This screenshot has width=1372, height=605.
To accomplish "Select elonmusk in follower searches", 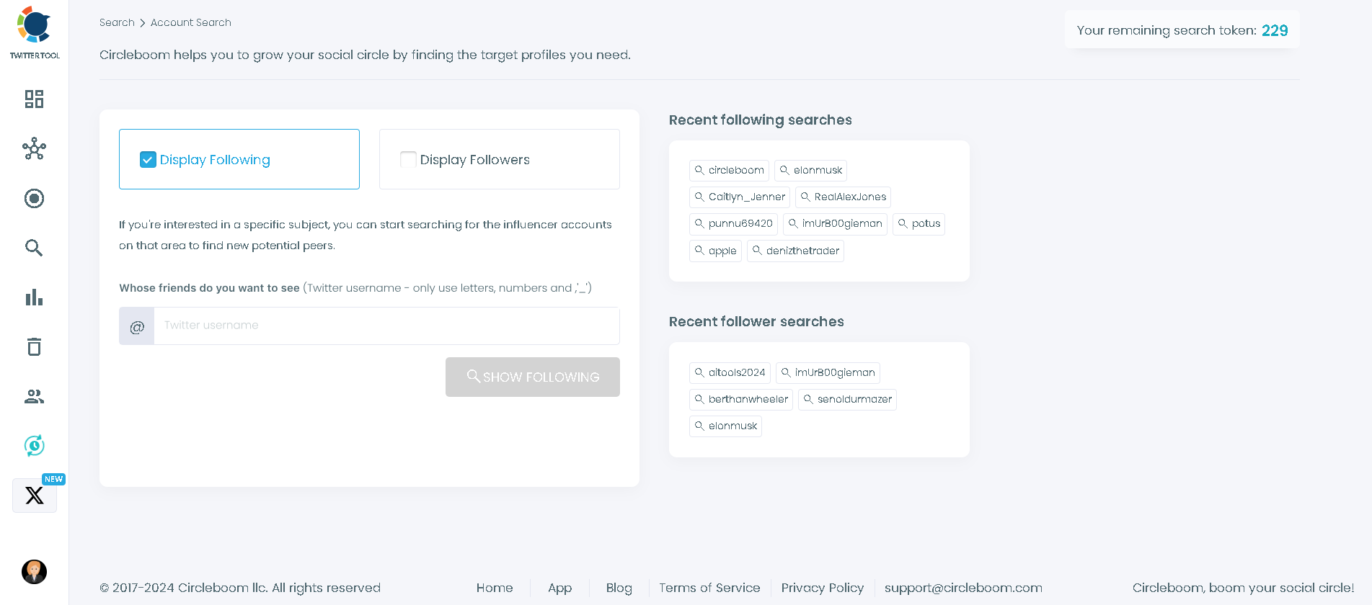I will [x=725, y=426].
